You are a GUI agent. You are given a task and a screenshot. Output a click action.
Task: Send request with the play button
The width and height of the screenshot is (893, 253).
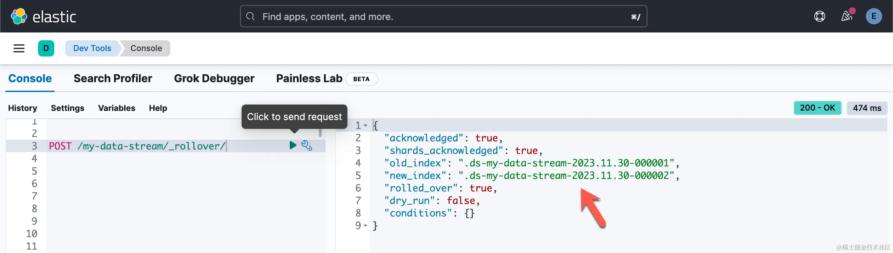click(x=293, y=145)
